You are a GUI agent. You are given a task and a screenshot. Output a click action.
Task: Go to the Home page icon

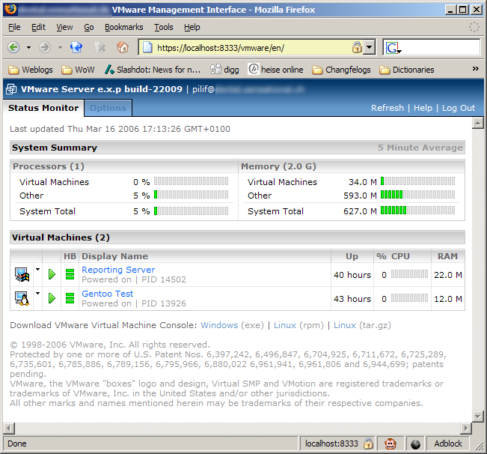(x=123, y=48)
